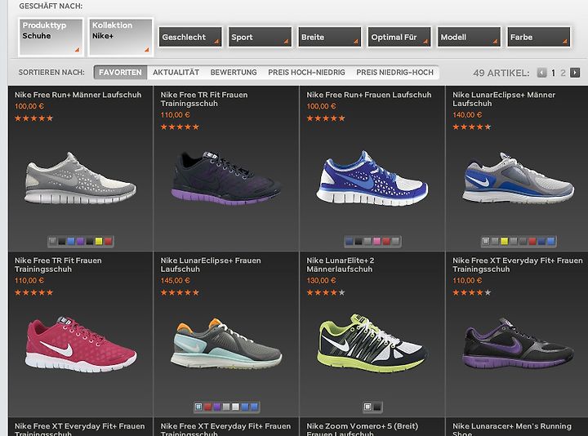Open Nike LunarEclipse+ Männer Laufschuh title
The width and height of the screenshot is (588, 436).
(504, 99)
